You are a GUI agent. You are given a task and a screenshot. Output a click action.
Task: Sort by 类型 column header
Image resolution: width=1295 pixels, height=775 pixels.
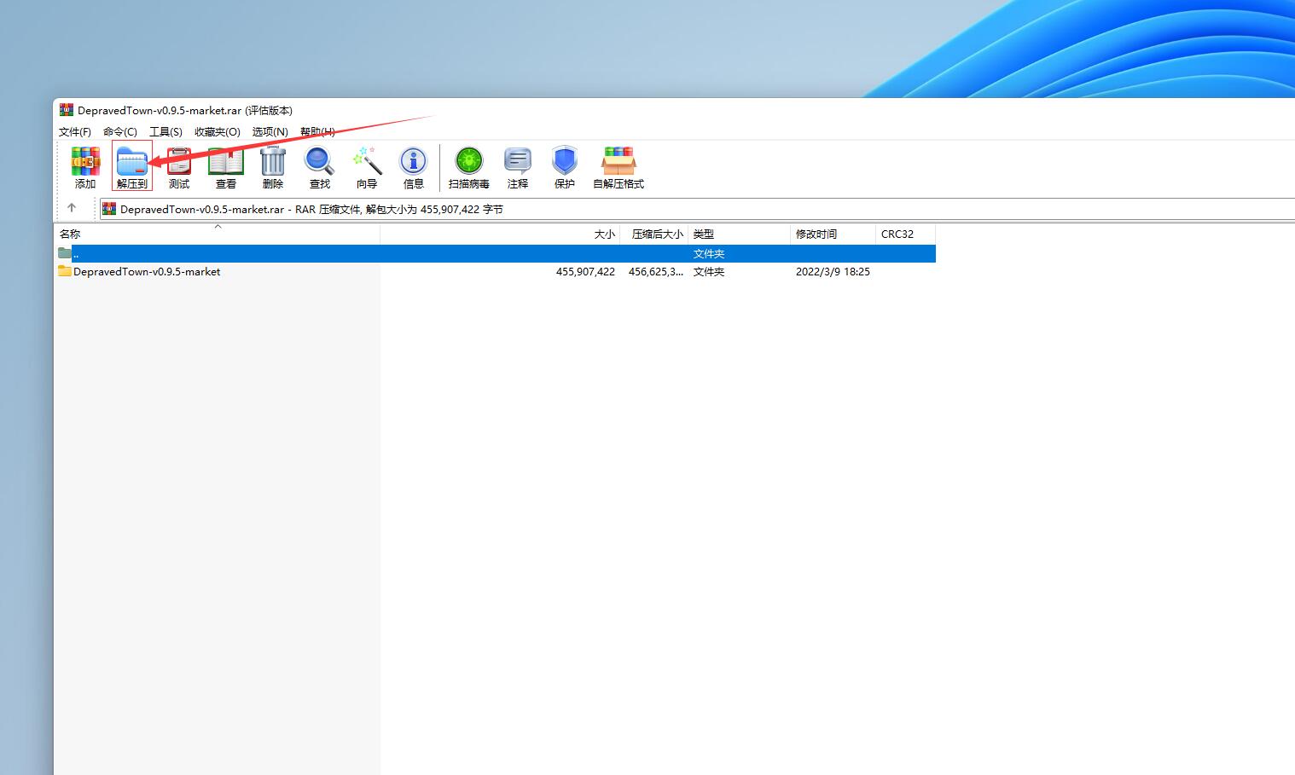click(x=740, y=234)
